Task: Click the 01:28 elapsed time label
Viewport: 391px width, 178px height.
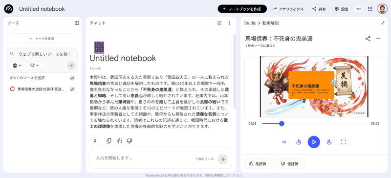Action: pos(252,124)
